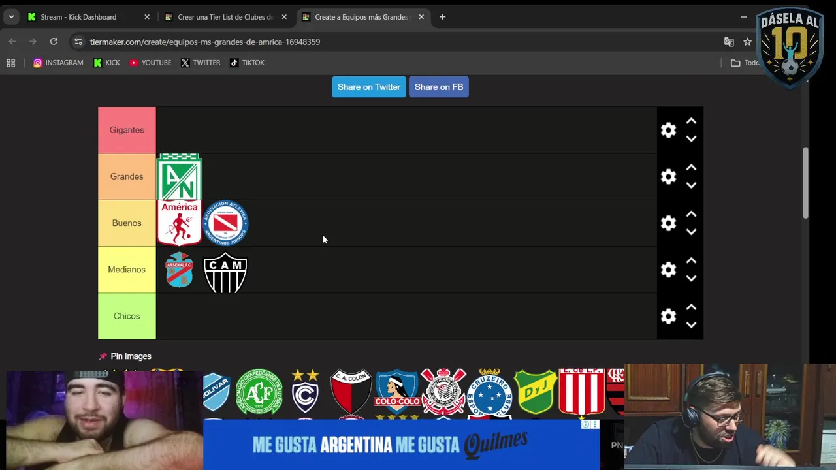Image resolution: width=836 pixels, height=470 pixels.
Task: Select the Medianos tier label
Action: pos(127,270)
